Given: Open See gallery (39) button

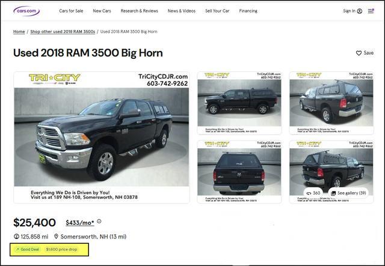Looking at the screenshot, I should tap(348, 193).
